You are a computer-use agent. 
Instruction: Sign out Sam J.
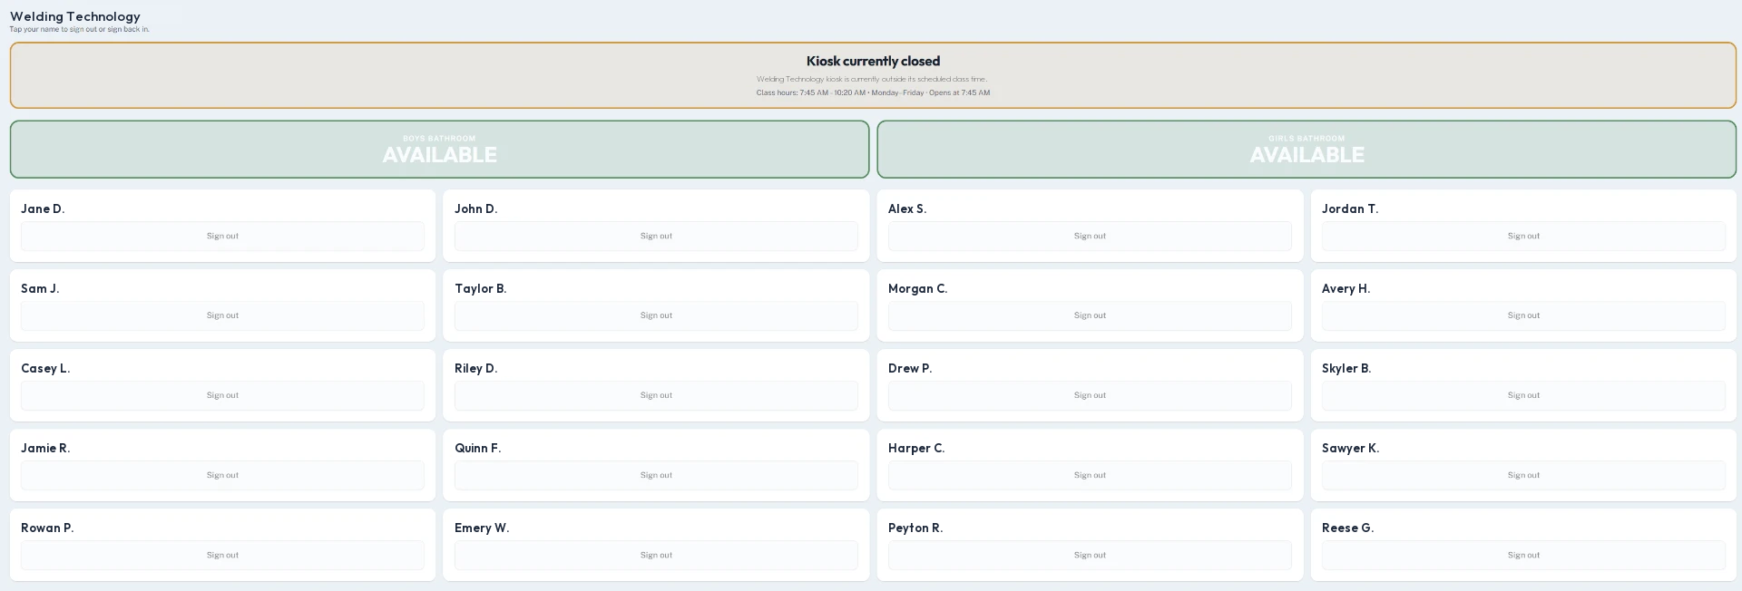pos(222,315)
